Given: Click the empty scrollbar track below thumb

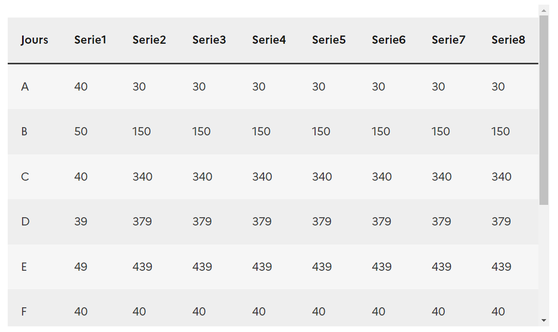Looking at the screenshot, I should (544, 260).
